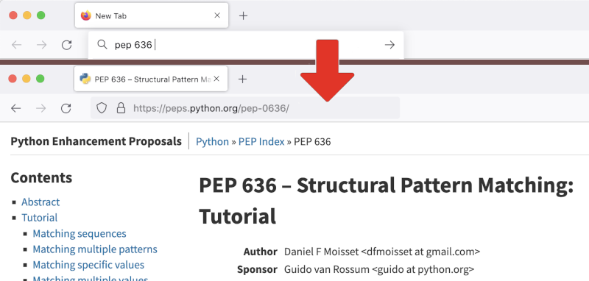Open a new tab beside the PEP 636 tab
This screenshot has width=589, height=281.
click(x=243, y=79)
